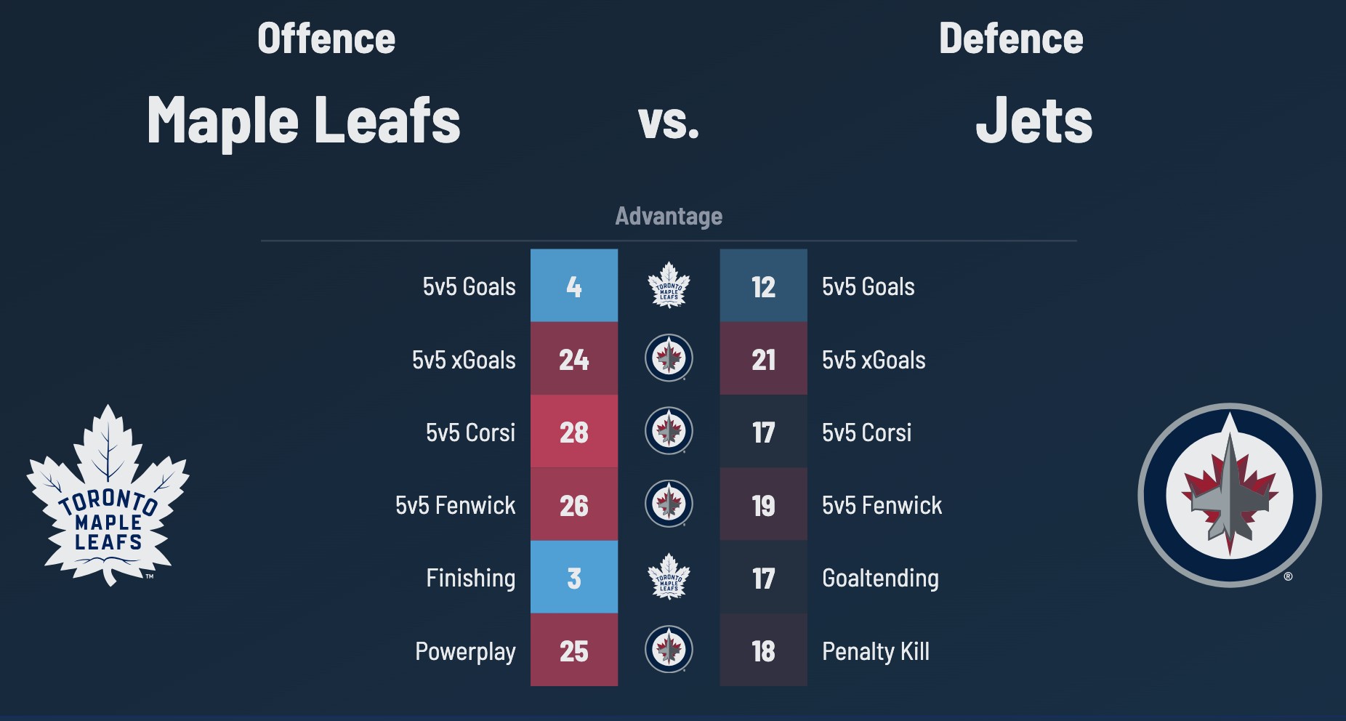Click the Offence heading

(x=326, y=39)
